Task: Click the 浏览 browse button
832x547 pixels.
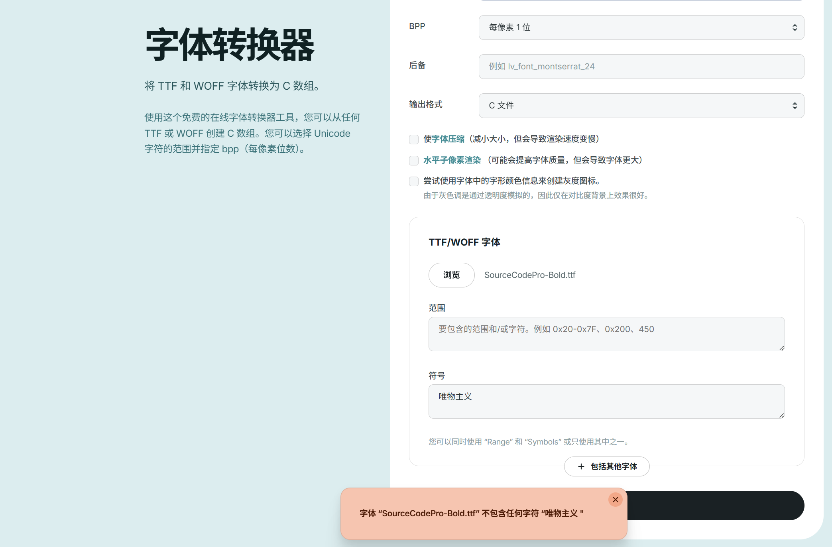Action: pos(451,275)
